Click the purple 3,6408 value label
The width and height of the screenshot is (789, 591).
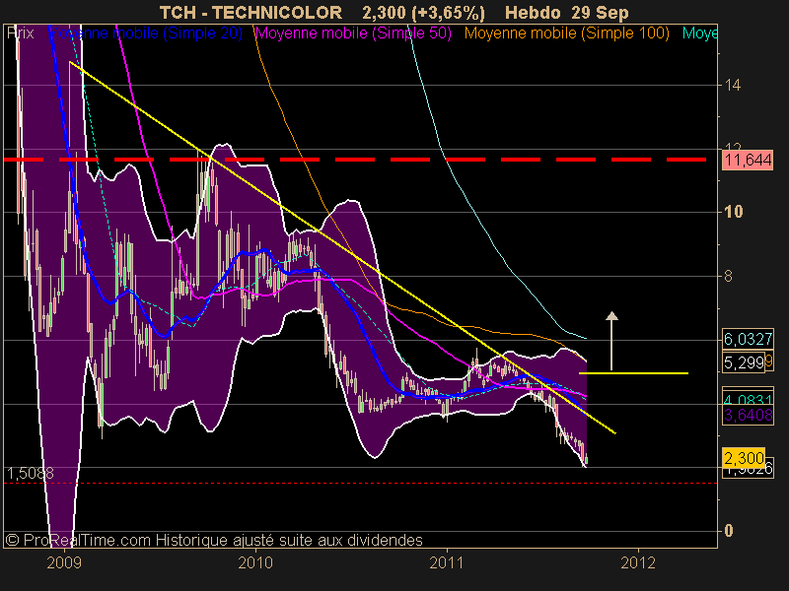tap(748, 415)
